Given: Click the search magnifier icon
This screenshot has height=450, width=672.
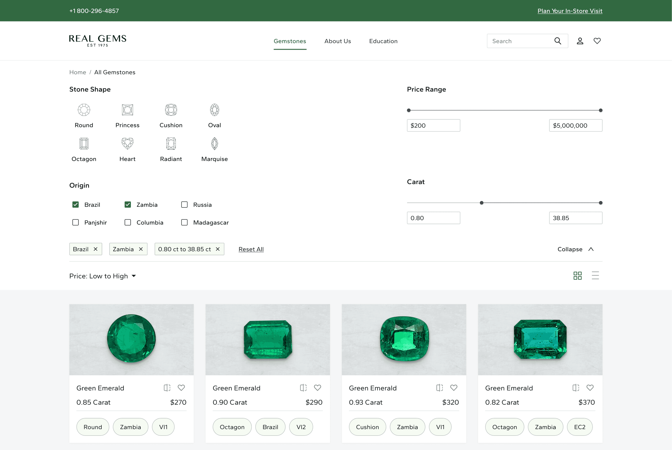Looking at the screenshot, I should [x=558, y=41].
